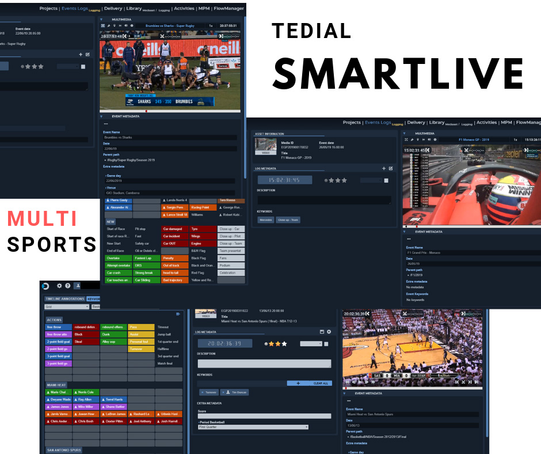
Task: Click the basketball Description text field
Action: [264, 364]
